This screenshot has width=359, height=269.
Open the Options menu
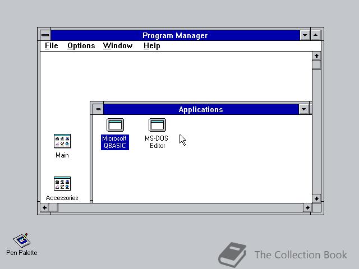[81, 46]
